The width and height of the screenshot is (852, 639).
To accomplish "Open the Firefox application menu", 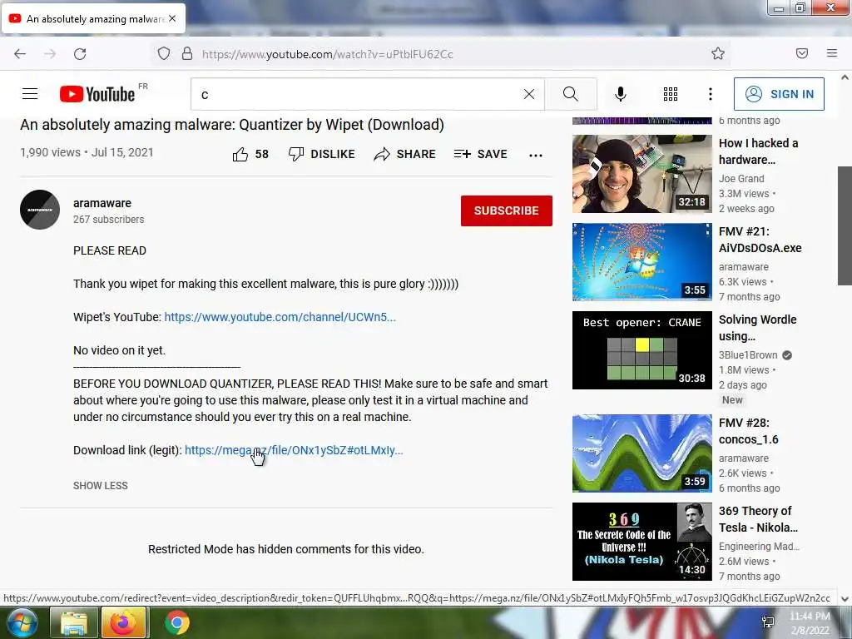I will (832, 53).
